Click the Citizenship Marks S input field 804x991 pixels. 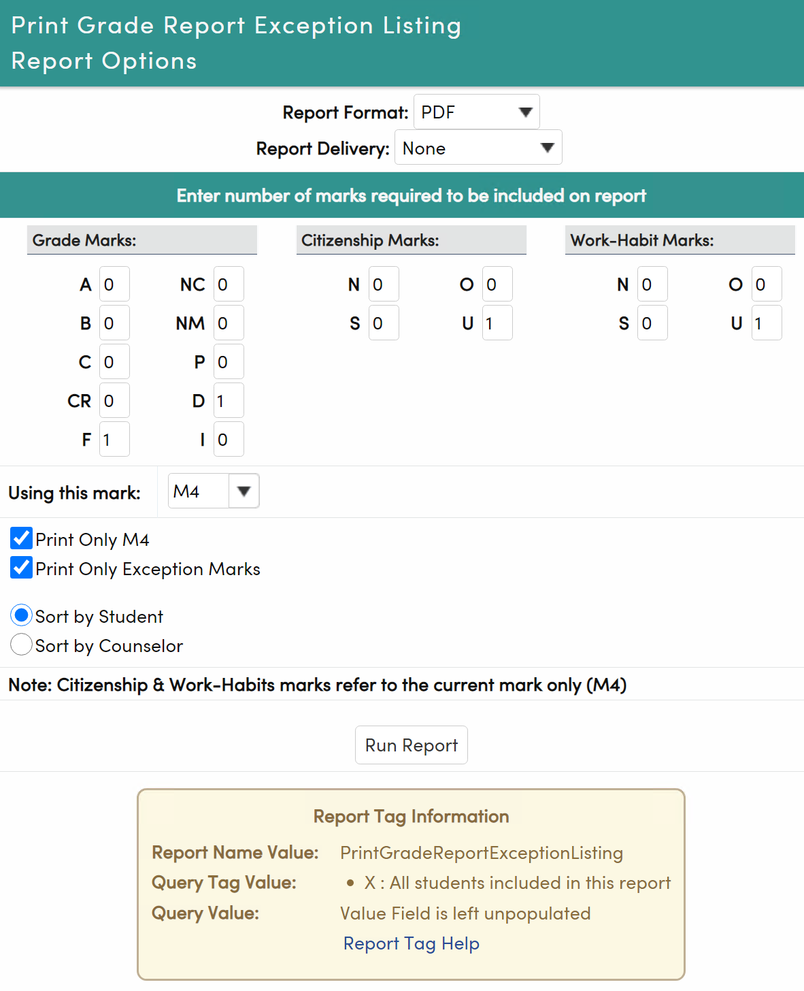click(384, 323)
